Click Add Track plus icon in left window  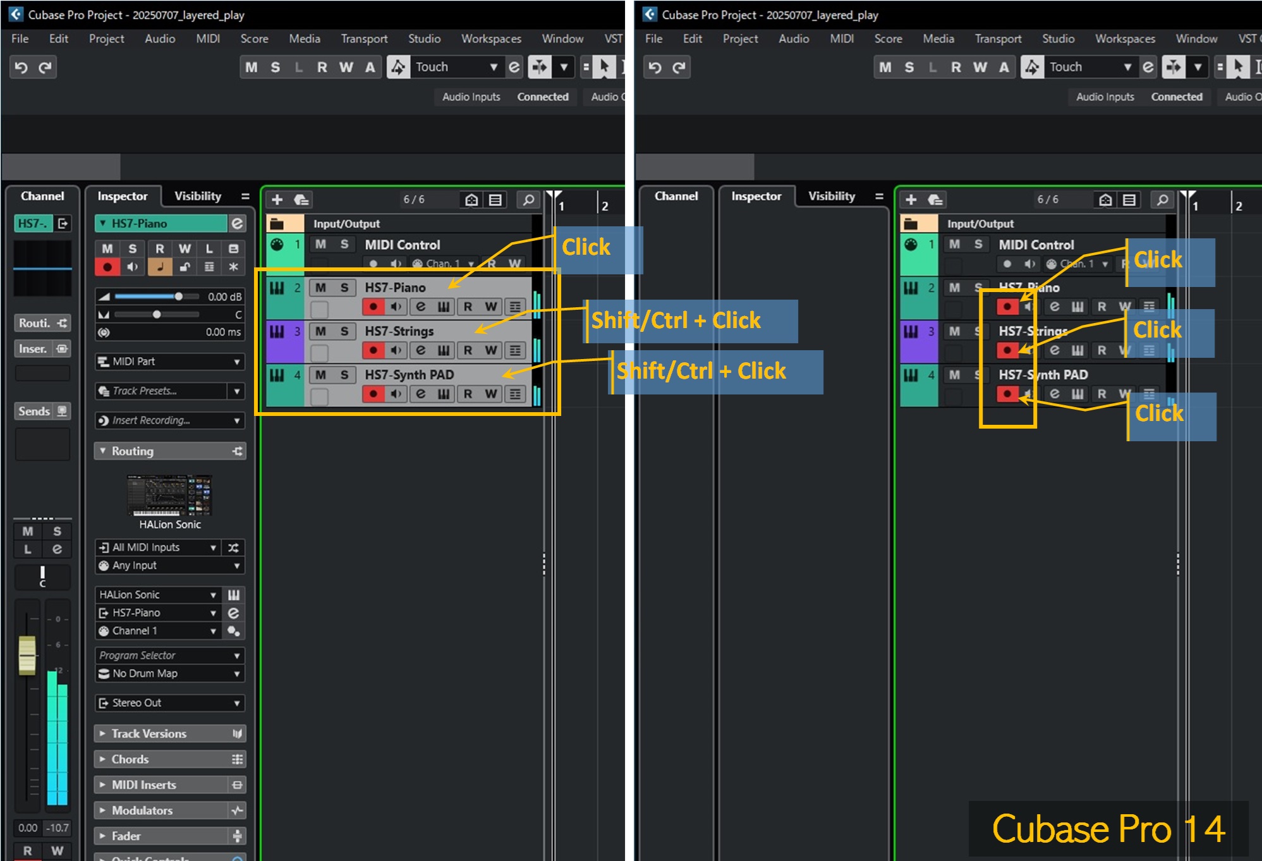pyautogui.click(x=277, y=200)
